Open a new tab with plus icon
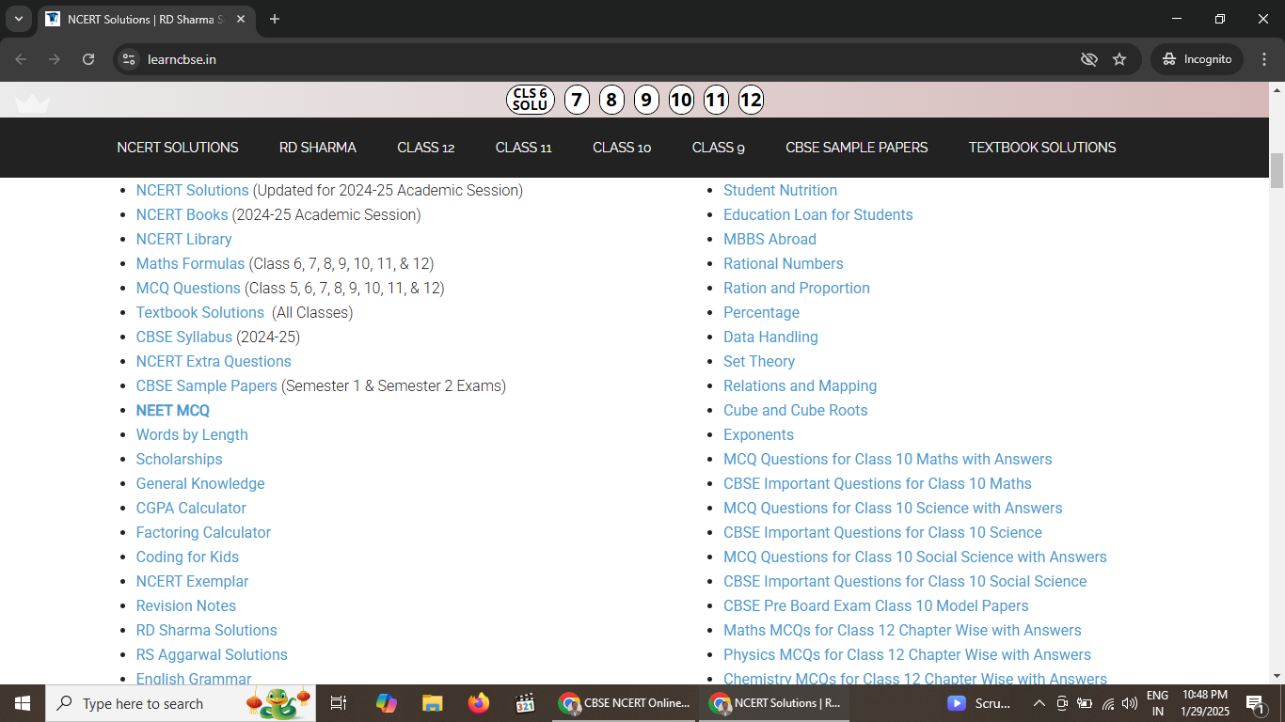This screenshot has height=722, width=1285. pyautogui.click(x=275, y=19)
